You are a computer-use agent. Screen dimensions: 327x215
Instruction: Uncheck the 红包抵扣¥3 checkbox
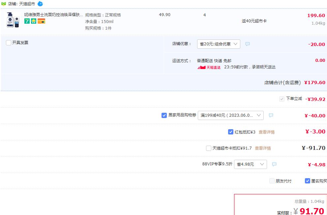coord(231,132)
